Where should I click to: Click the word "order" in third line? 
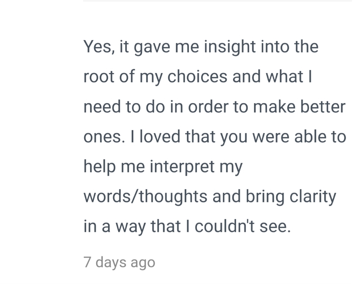[x=208, y=107]
